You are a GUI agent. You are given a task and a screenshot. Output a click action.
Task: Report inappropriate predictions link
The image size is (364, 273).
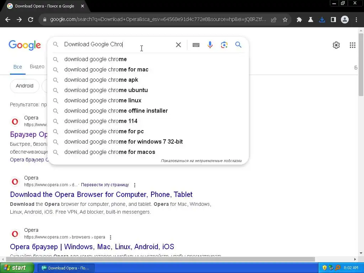[201, 161]
